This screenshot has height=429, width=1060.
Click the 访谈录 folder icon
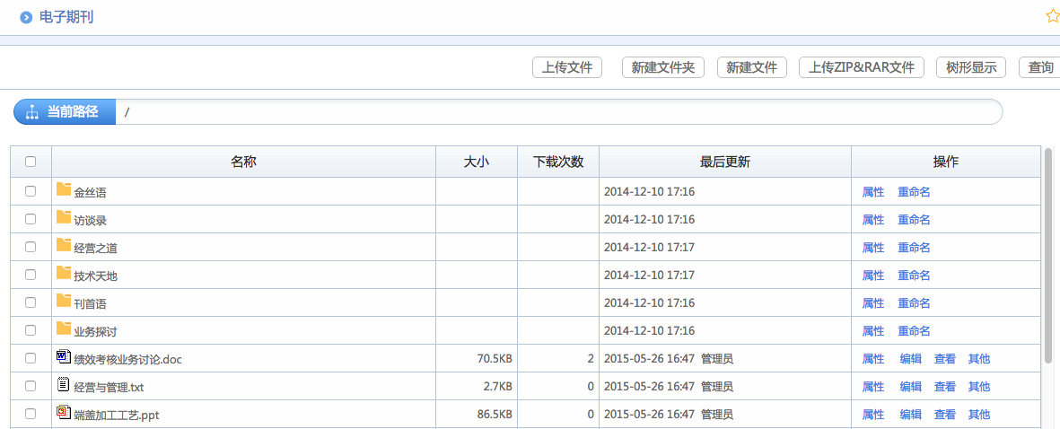click(63, 217)
